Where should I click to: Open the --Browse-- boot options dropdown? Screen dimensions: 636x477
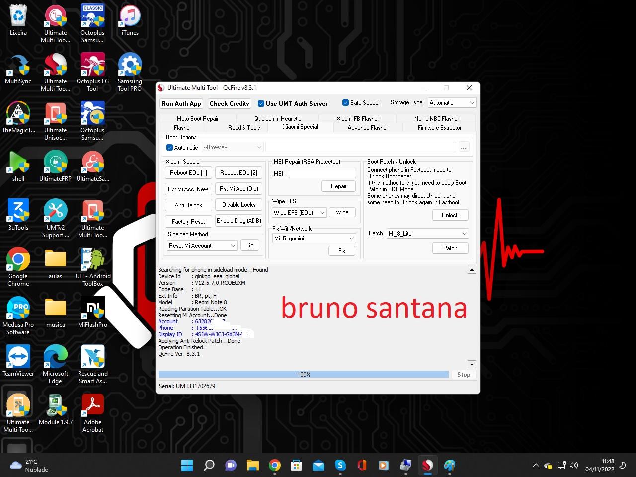click(233, 147)
